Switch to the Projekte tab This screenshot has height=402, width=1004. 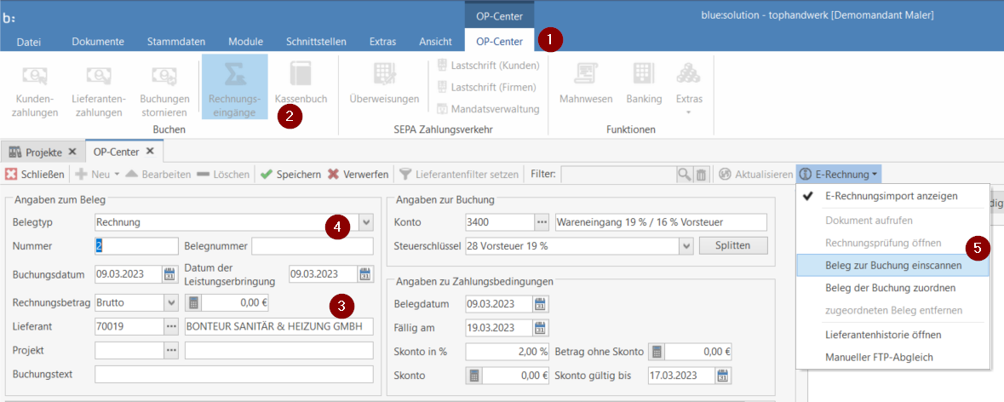[x=43, y=152]
